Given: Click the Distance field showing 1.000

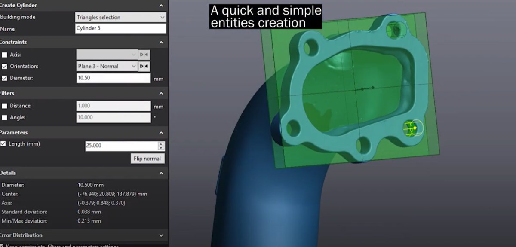Looking at the screenshot, I should pyautogui.click(x=114, y=106).
